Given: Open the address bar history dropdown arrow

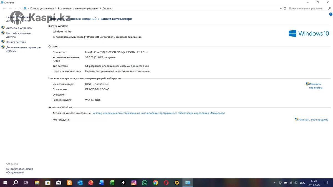Looking at the screenshot, I should point(281,9).
